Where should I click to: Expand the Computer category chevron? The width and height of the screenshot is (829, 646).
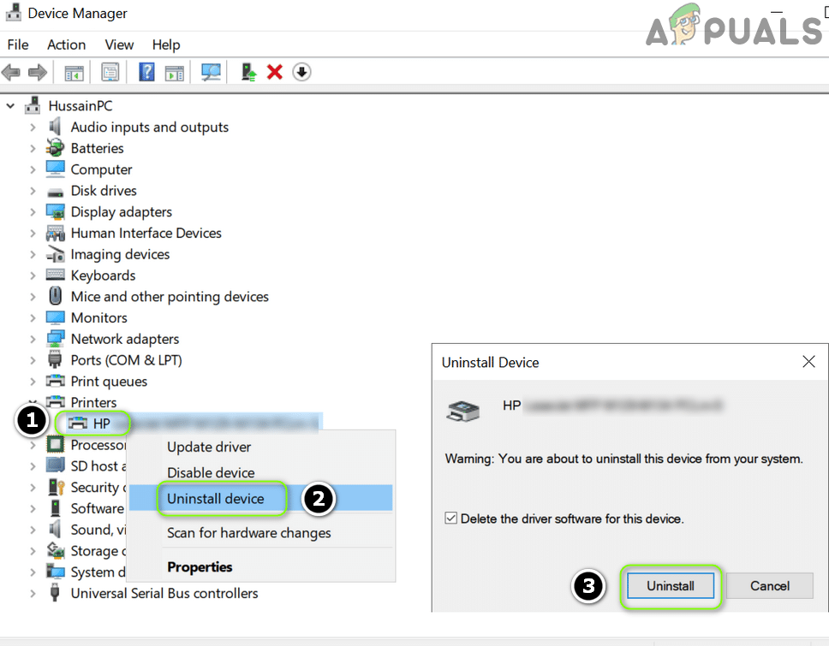point(33,169)
